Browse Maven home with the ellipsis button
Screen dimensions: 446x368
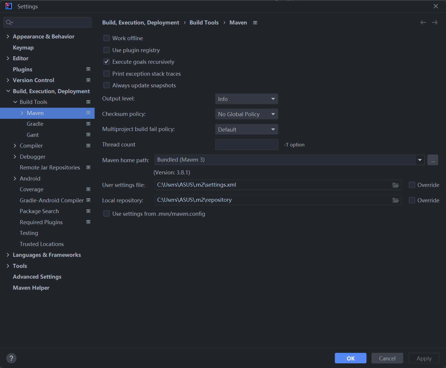(x=433, y=160)
